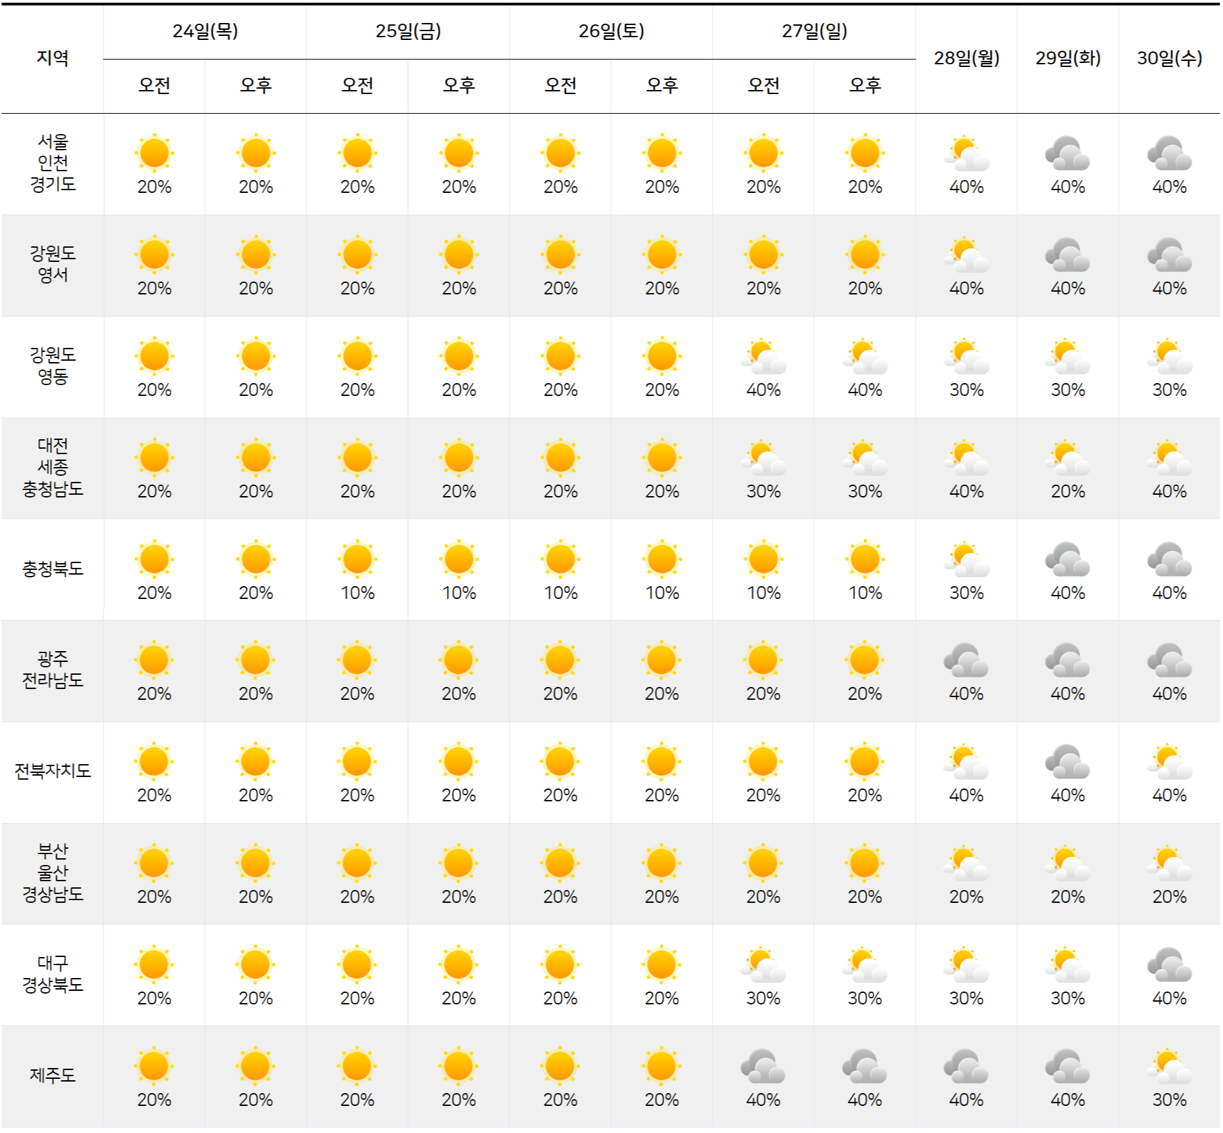The image size is (1223, 1133).
Task: Click the partly cloudy icon for 대구 경상북도 27일 오전
Action: click(x=763, y=965)
